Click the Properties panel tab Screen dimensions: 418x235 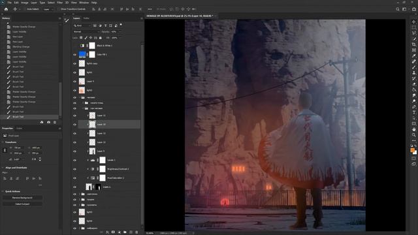(x=7, y=129)
